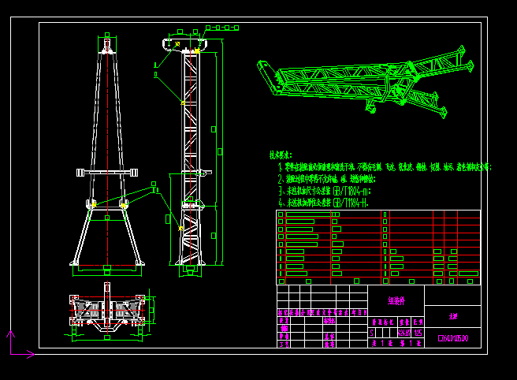
Task: Click the base width dimension under the front view
Action: click(x=107, y=272)
